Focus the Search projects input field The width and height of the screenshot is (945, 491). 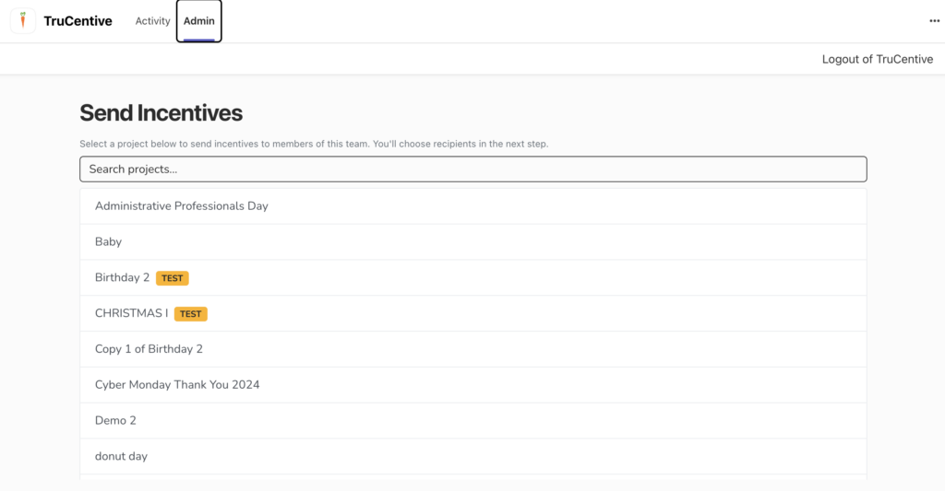[472, 170]
